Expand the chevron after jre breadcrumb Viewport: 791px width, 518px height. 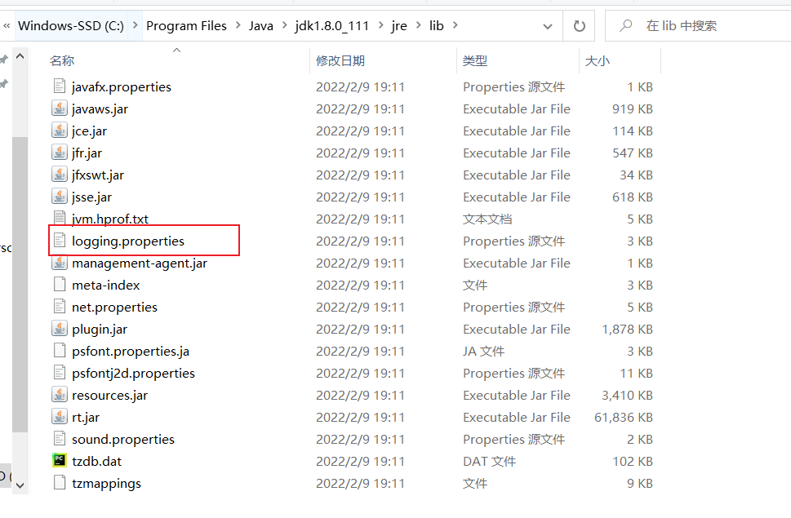pyautogui.click(x=419, y=24)
